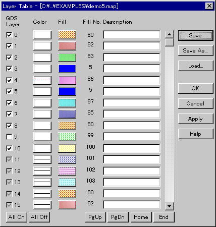Click the Load... button
This screenshot has width=216, height=227.
click(x=195, y=66)
